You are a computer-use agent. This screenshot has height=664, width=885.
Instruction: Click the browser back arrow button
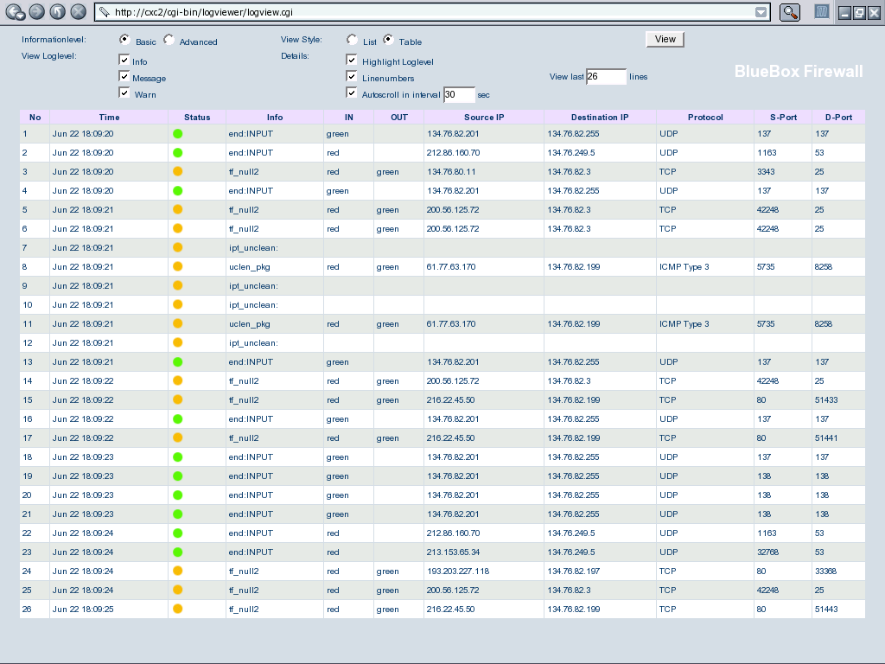pos(16,12)
